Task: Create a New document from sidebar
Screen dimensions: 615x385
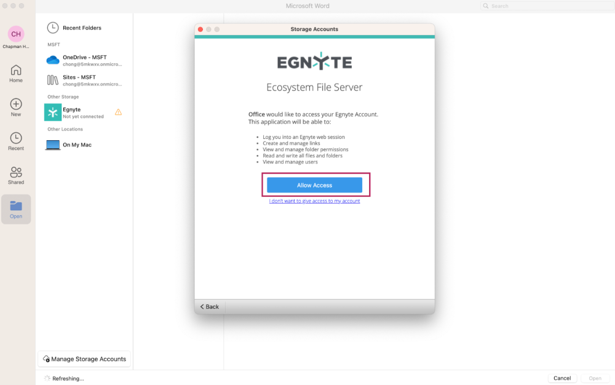Action: 16,108
